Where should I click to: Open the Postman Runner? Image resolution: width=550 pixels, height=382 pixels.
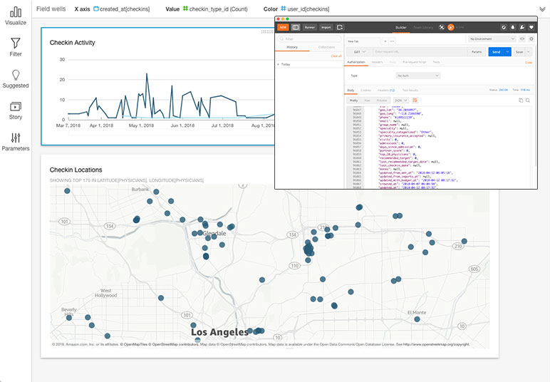(310, 27)
